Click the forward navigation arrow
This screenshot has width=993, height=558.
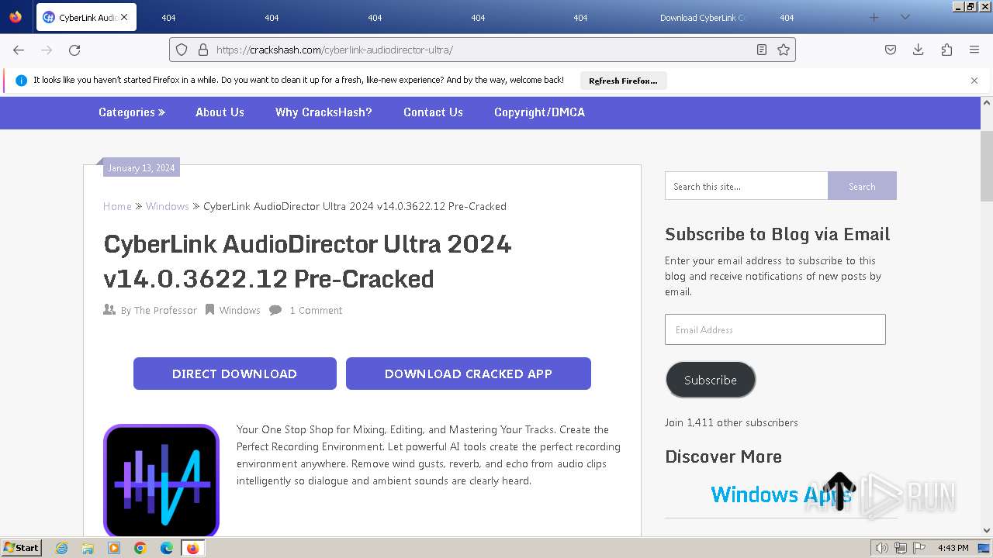point(47,50)
